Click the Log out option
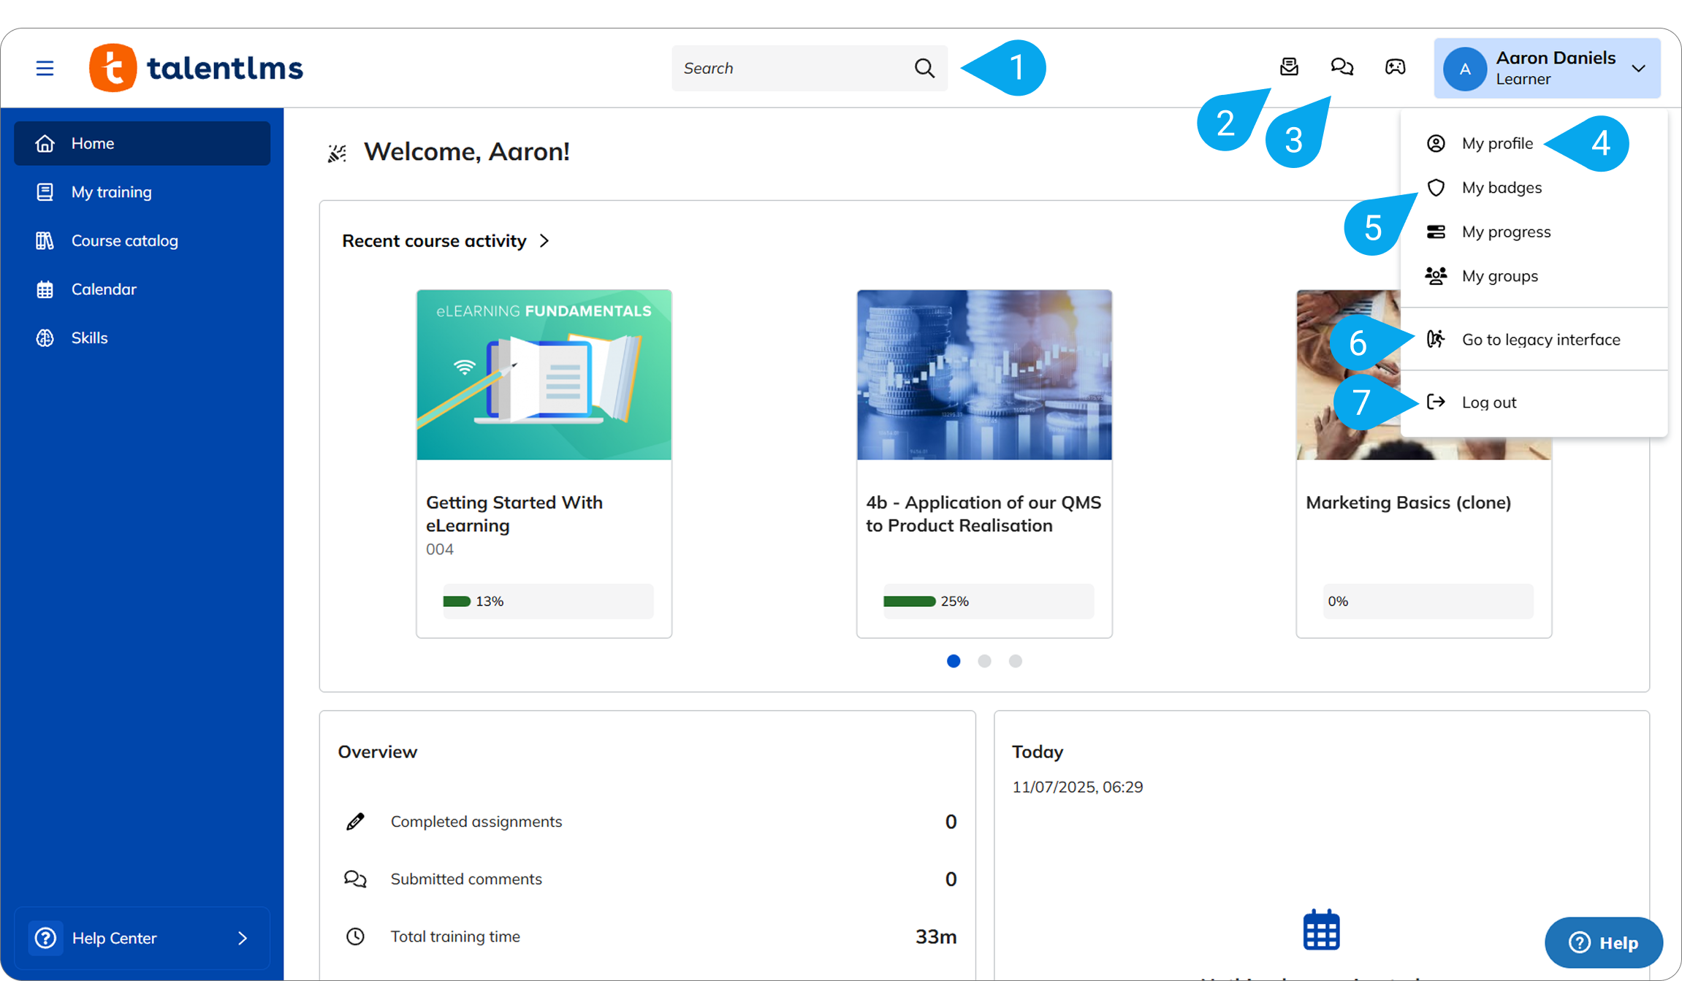 click(1488, 402)
